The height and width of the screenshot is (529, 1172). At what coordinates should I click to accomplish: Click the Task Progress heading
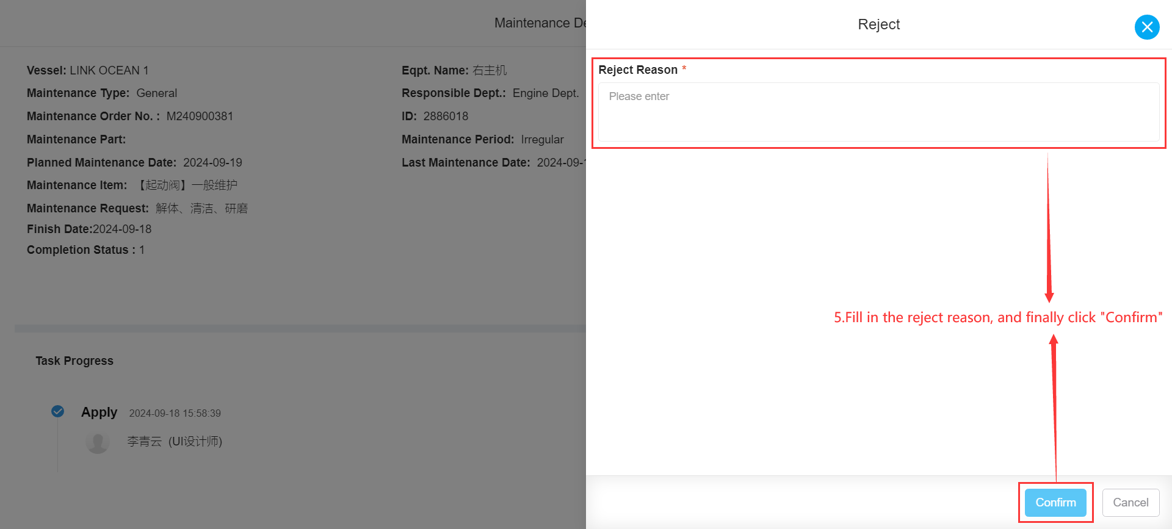[x=74, y=361]
